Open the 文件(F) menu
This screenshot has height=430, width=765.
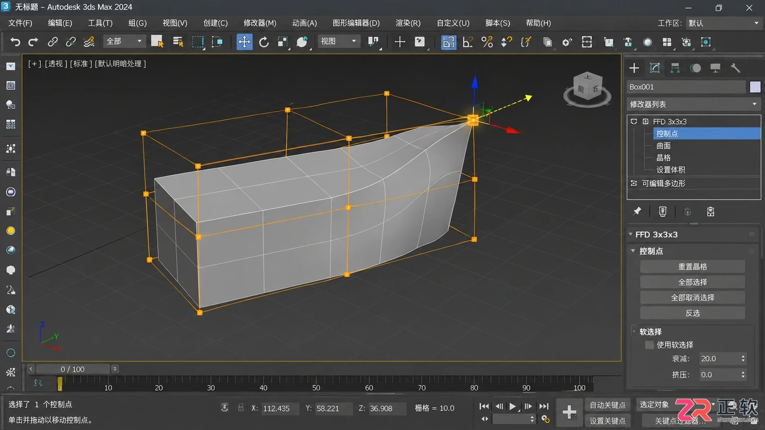click(x=20, y=23)
